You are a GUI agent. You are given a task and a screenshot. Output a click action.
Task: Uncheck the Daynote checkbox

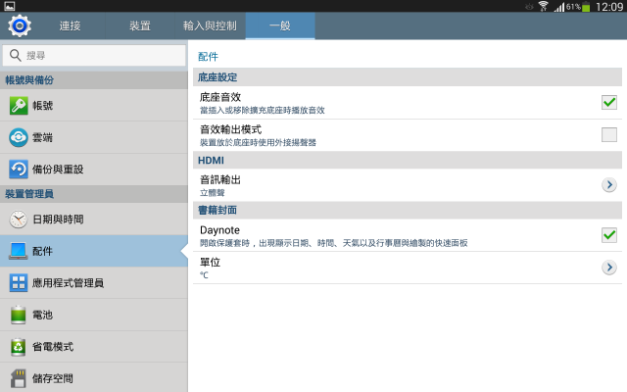[609, 235]
